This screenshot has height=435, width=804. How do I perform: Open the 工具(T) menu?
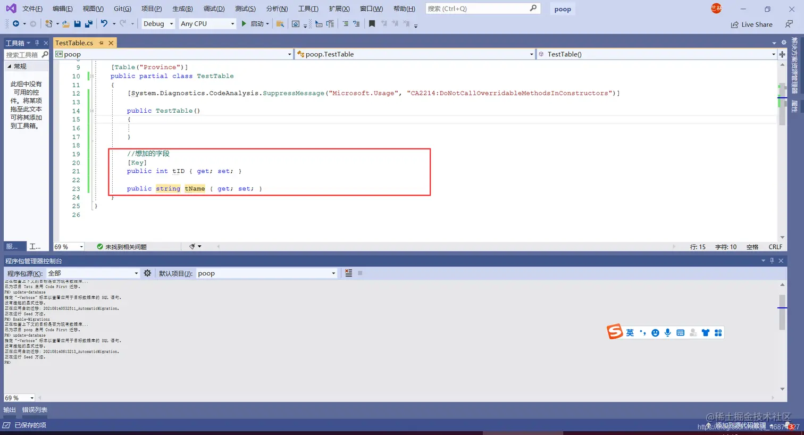tap(308, 9)
